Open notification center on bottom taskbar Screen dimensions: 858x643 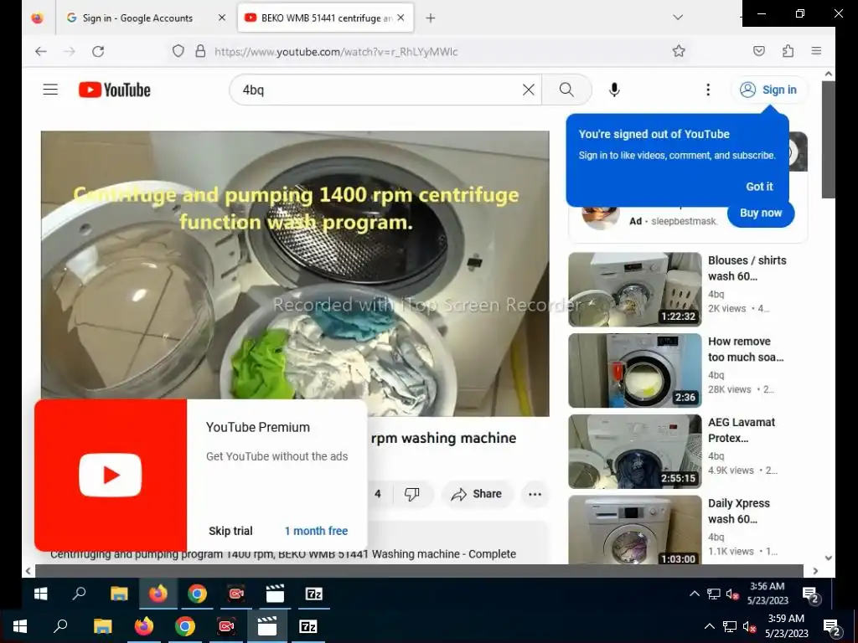831,627
